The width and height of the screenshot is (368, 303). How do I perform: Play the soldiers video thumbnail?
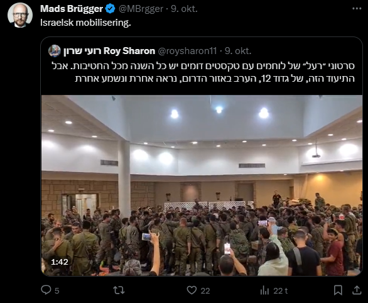coord(202,185)
